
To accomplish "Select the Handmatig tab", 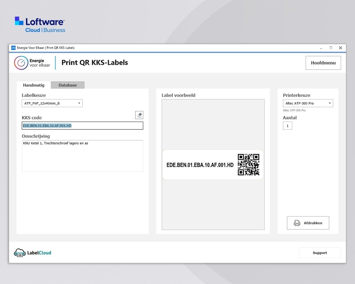I will point(34,85).
